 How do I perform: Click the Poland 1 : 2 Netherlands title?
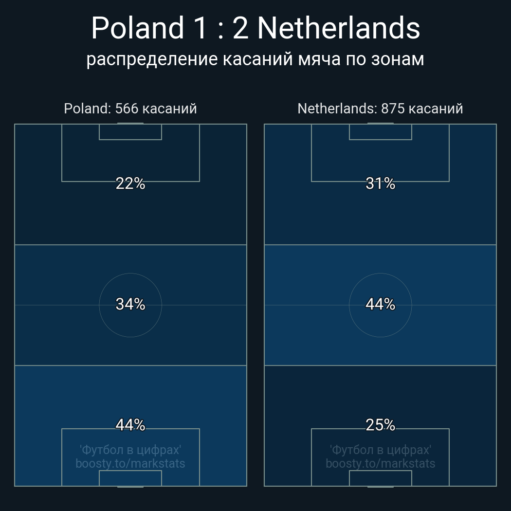[x=255, y=28]
